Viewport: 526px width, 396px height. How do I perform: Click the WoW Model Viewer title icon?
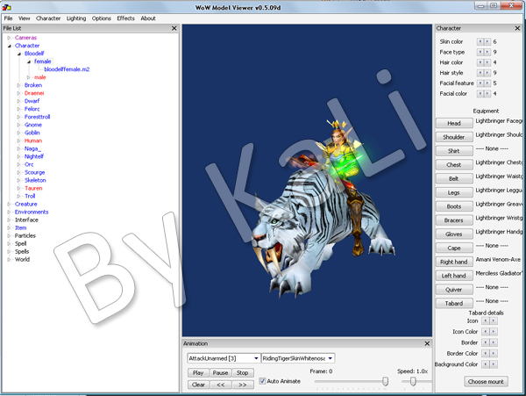[7, 7]
